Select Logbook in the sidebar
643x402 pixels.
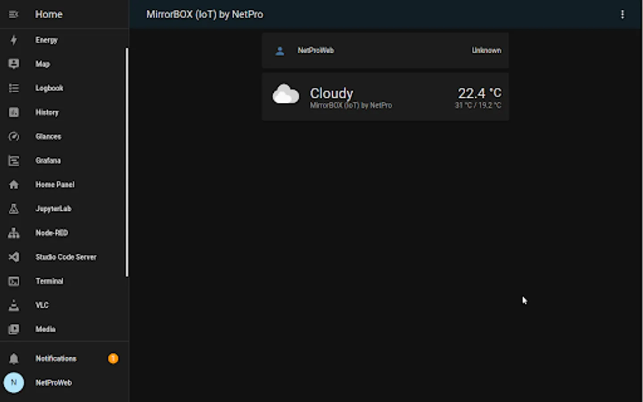pyautogui.click(x=49, y=88)
